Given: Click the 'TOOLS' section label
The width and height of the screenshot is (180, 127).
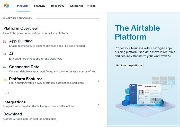Looking at the screenshot, I should click(x=7, y=93).
